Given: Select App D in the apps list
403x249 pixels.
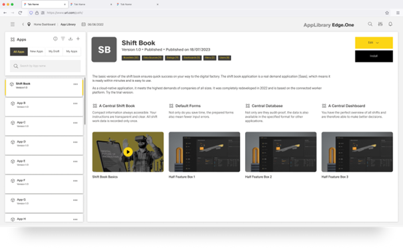Looking at the screenshot, I should pyautogui.click(x=44, y=145).
